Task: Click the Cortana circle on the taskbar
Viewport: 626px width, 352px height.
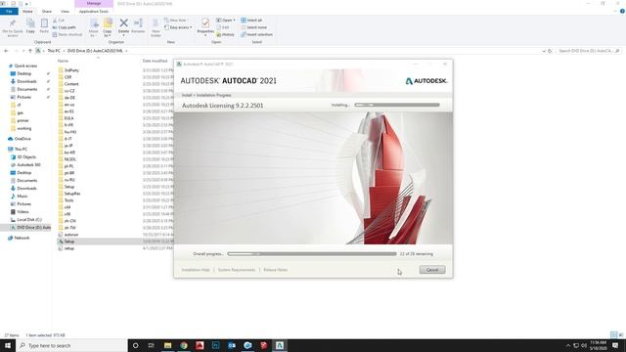Action: click(135, 345)
